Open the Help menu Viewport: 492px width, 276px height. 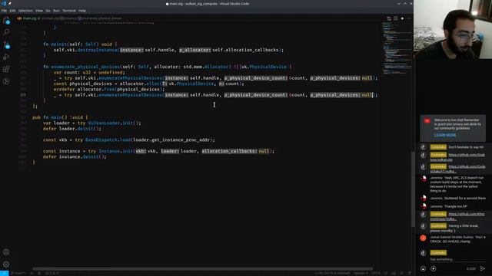pos(82,11)
